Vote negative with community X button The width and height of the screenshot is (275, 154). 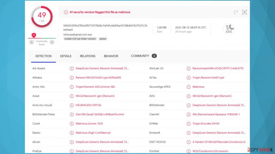pos(32,42)
